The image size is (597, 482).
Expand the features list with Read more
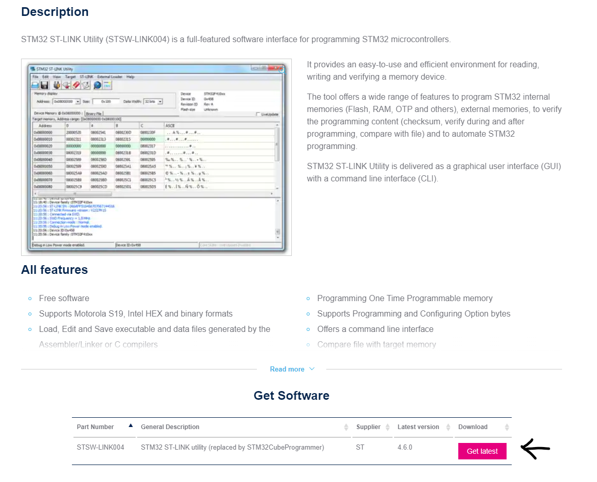292,369
